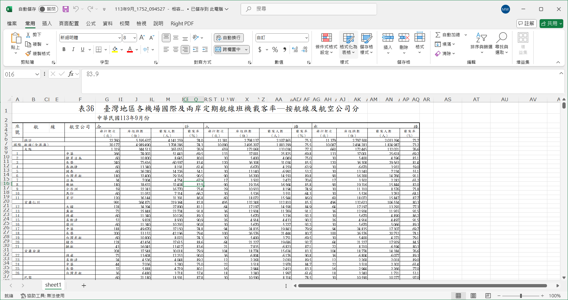Click the search box in title bar
This screenshot has width=568, height=300.
tap(309, 9)
